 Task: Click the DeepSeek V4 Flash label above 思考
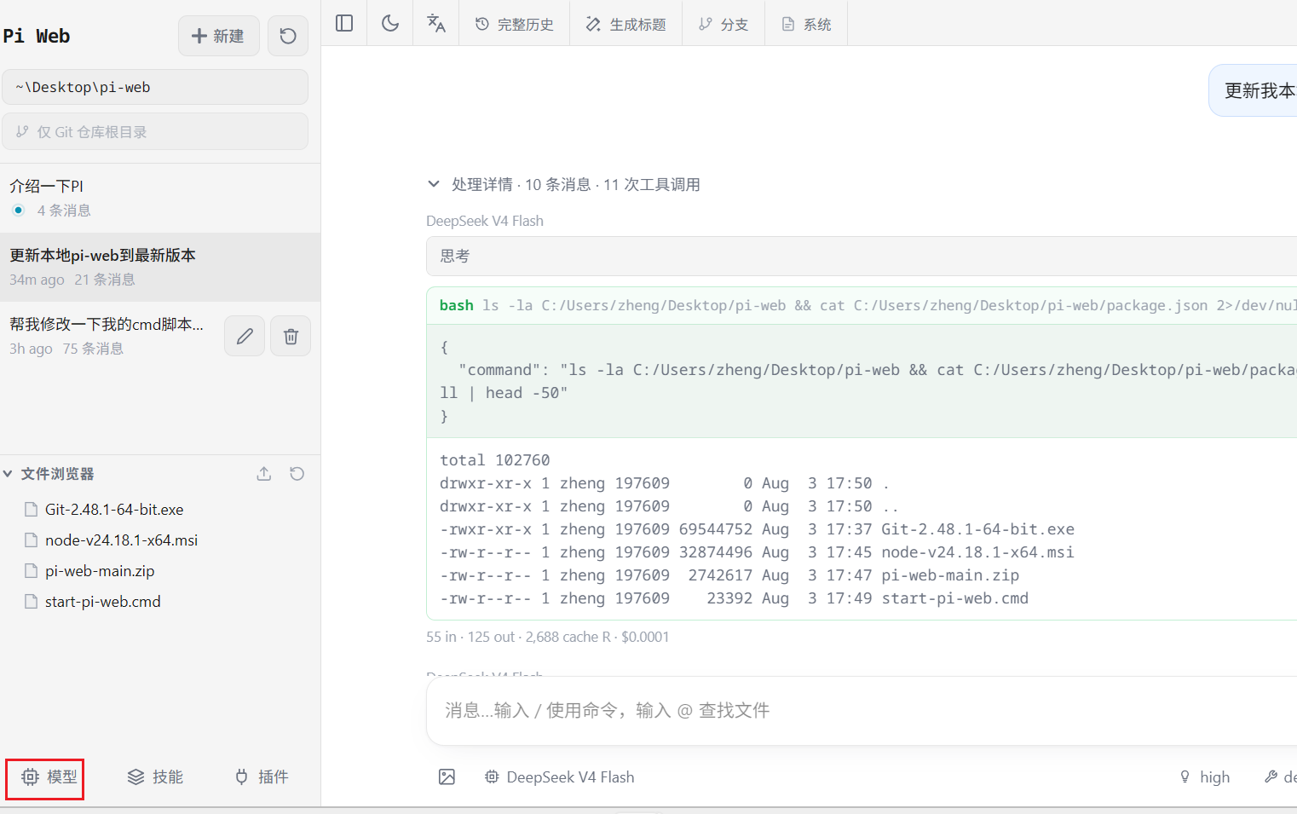[x=485, y=221]
